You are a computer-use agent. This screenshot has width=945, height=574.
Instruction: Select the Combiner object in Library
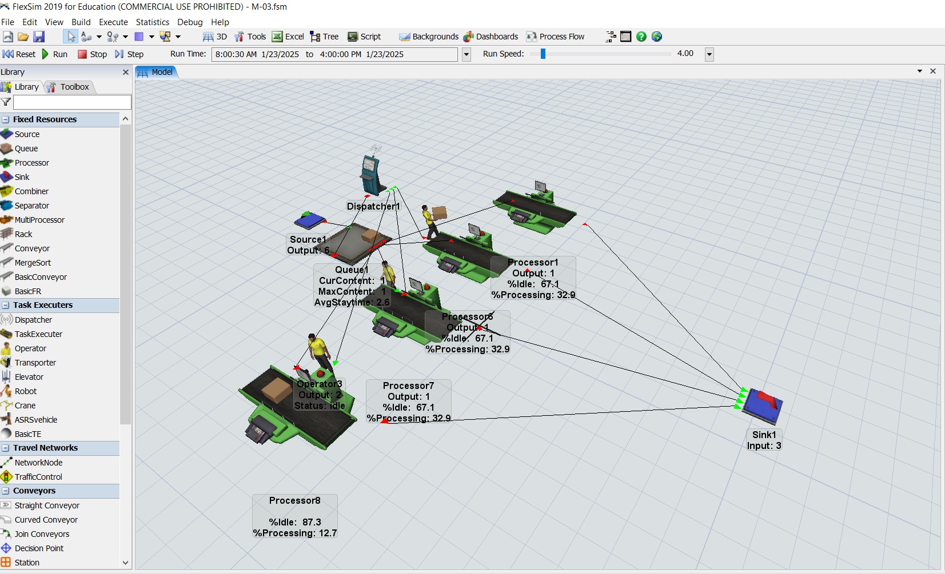pyautogui.click(x=31, y=191)
